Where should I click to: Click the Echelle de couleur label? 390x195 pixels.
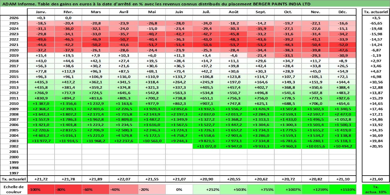coord(14,189)
